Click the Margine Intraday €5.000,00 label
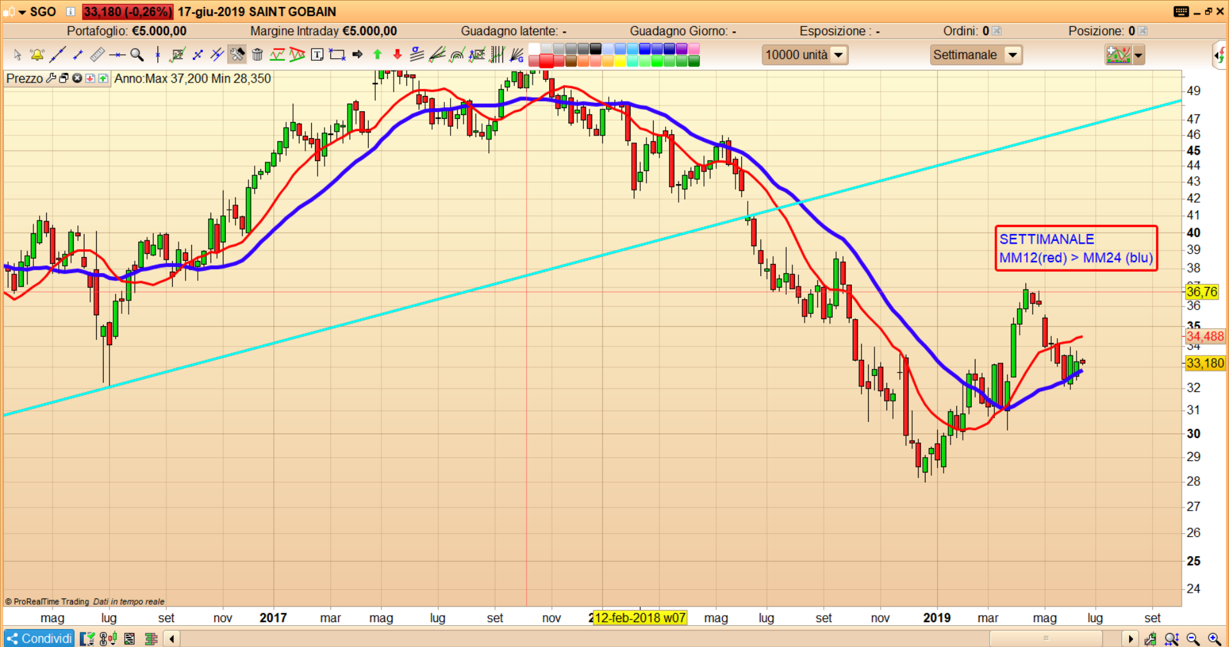The image size is (1229, 647). tap(324, 31)
